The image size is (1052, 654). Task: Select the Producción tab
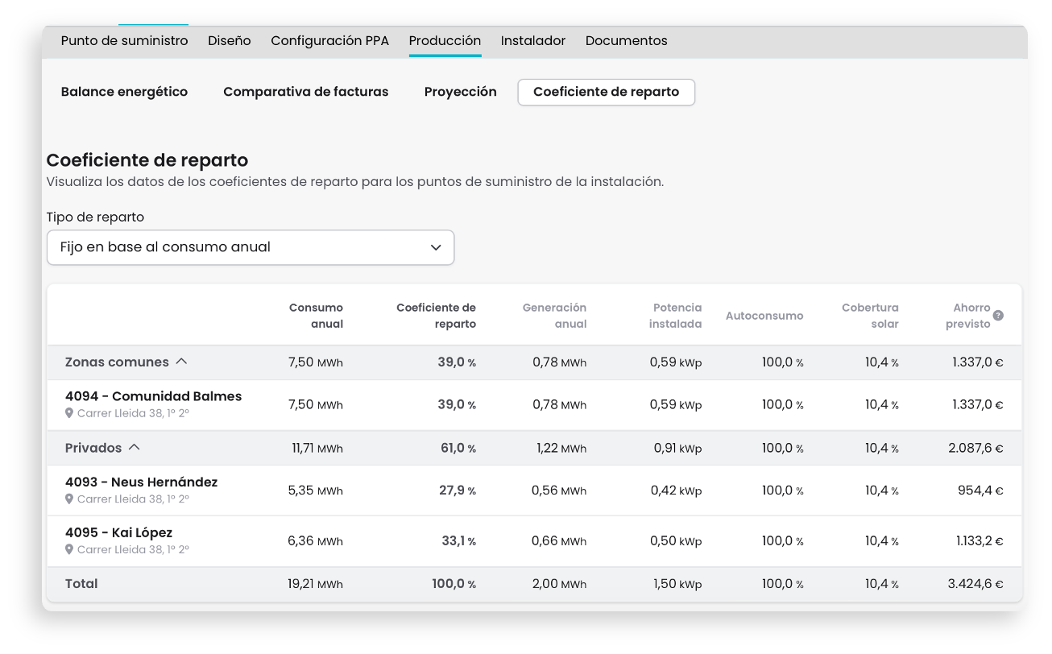445,40
